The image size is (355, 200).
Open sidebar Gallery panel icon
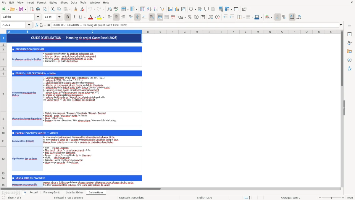coord(349,52)
